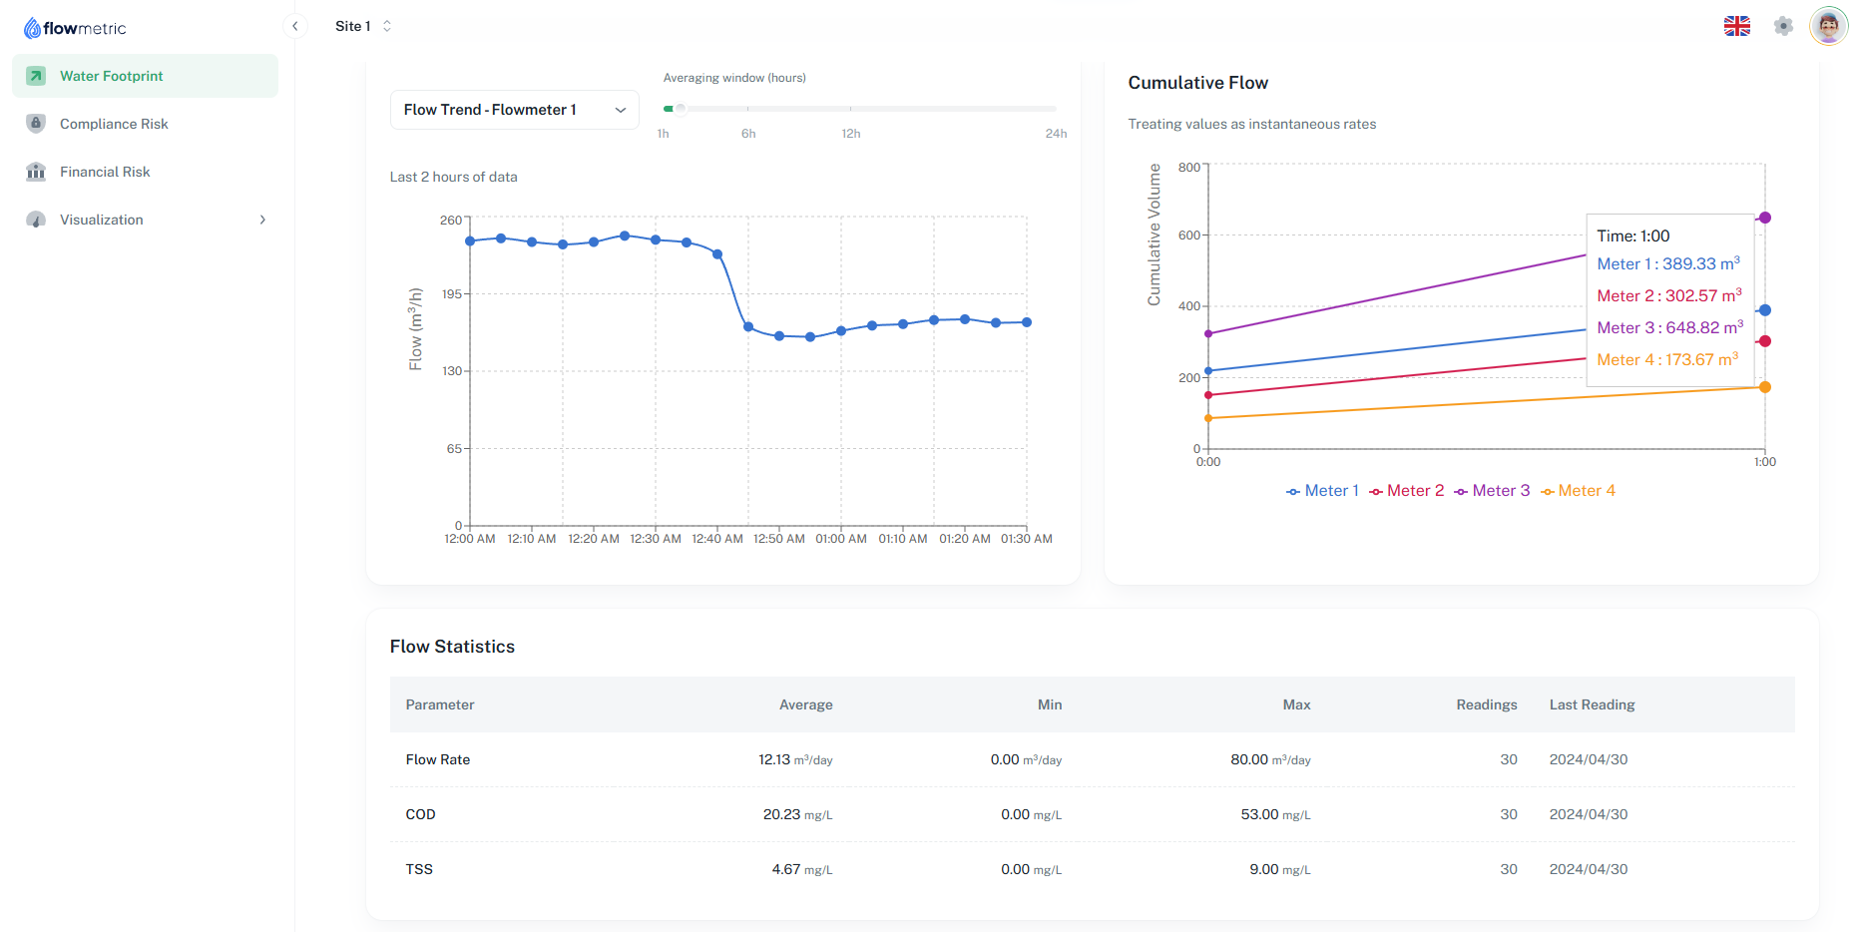
Task: Set averaging window slider to 12h
Action: 850,109
